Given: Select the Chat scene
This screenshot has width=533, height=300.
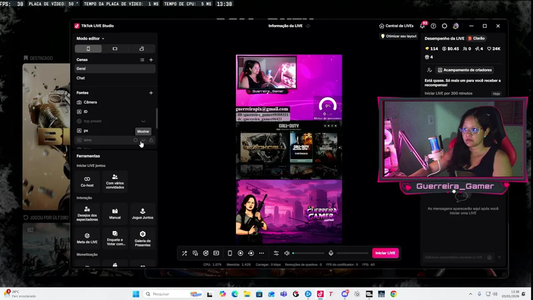Looking at the screenshot, I should [x=115, y=78].
